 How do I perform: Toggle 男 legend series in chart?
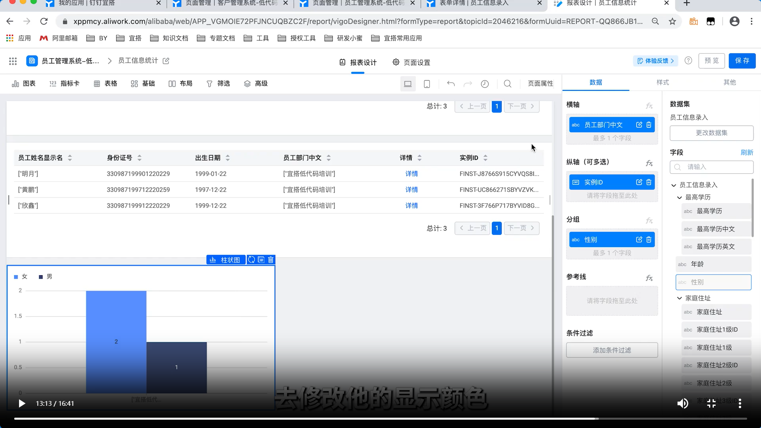pos(46,276)
